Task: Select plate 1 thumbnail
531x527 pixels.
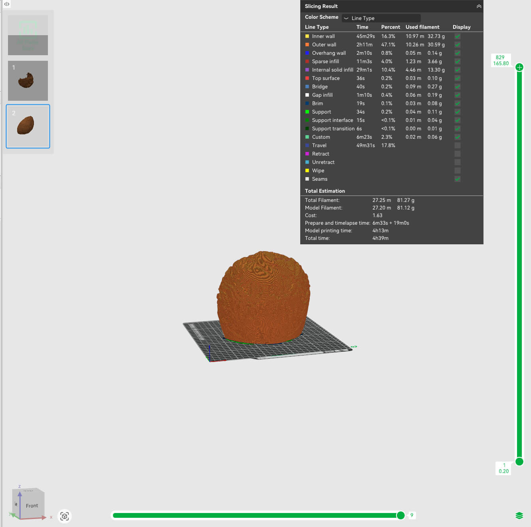Action: (x=28, y=81)
